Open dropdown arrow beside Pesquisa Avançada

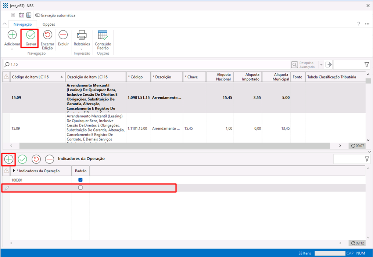(321, 65)
